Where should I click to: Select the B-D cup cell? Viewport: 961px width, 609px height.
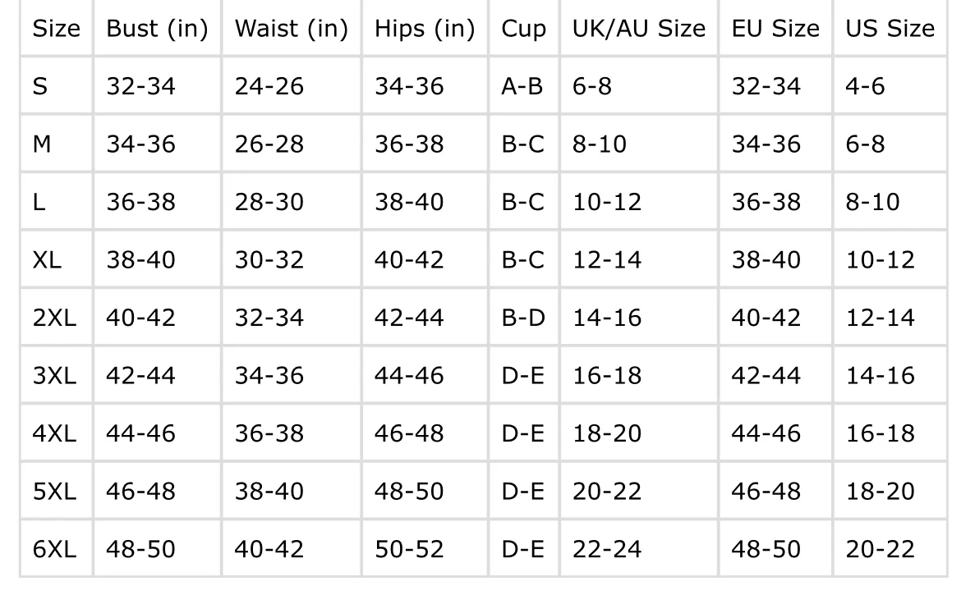[522, 318]
